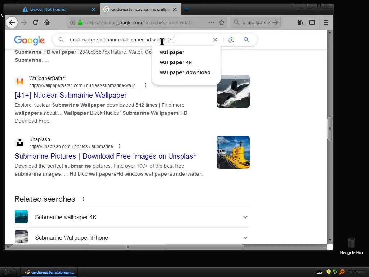Click scroll-down arrow on vertical scrollbar
Screen dimensions: 369x277
(330, 241)
